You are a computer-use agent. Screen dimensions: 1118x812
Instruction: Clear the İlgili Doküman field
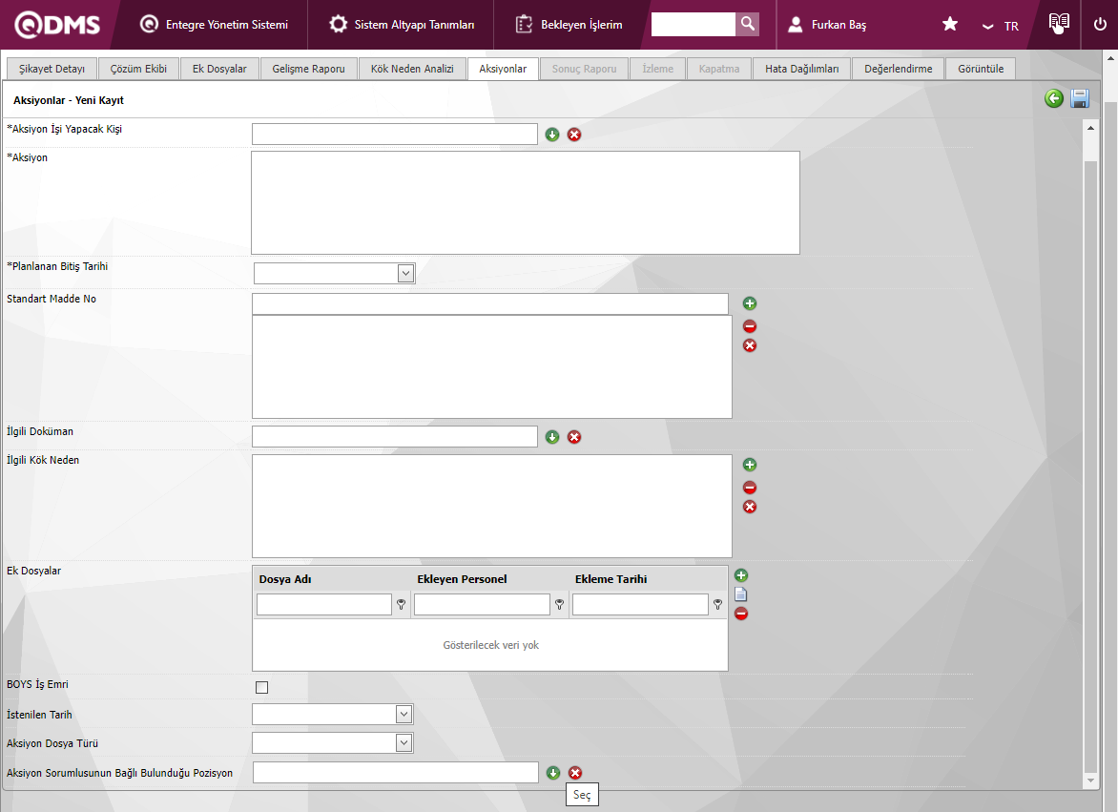(x=574, y=437)
